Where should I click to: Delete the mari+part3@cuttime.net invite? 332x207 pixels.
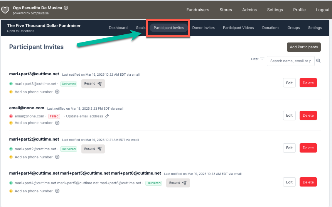[308, 83]
